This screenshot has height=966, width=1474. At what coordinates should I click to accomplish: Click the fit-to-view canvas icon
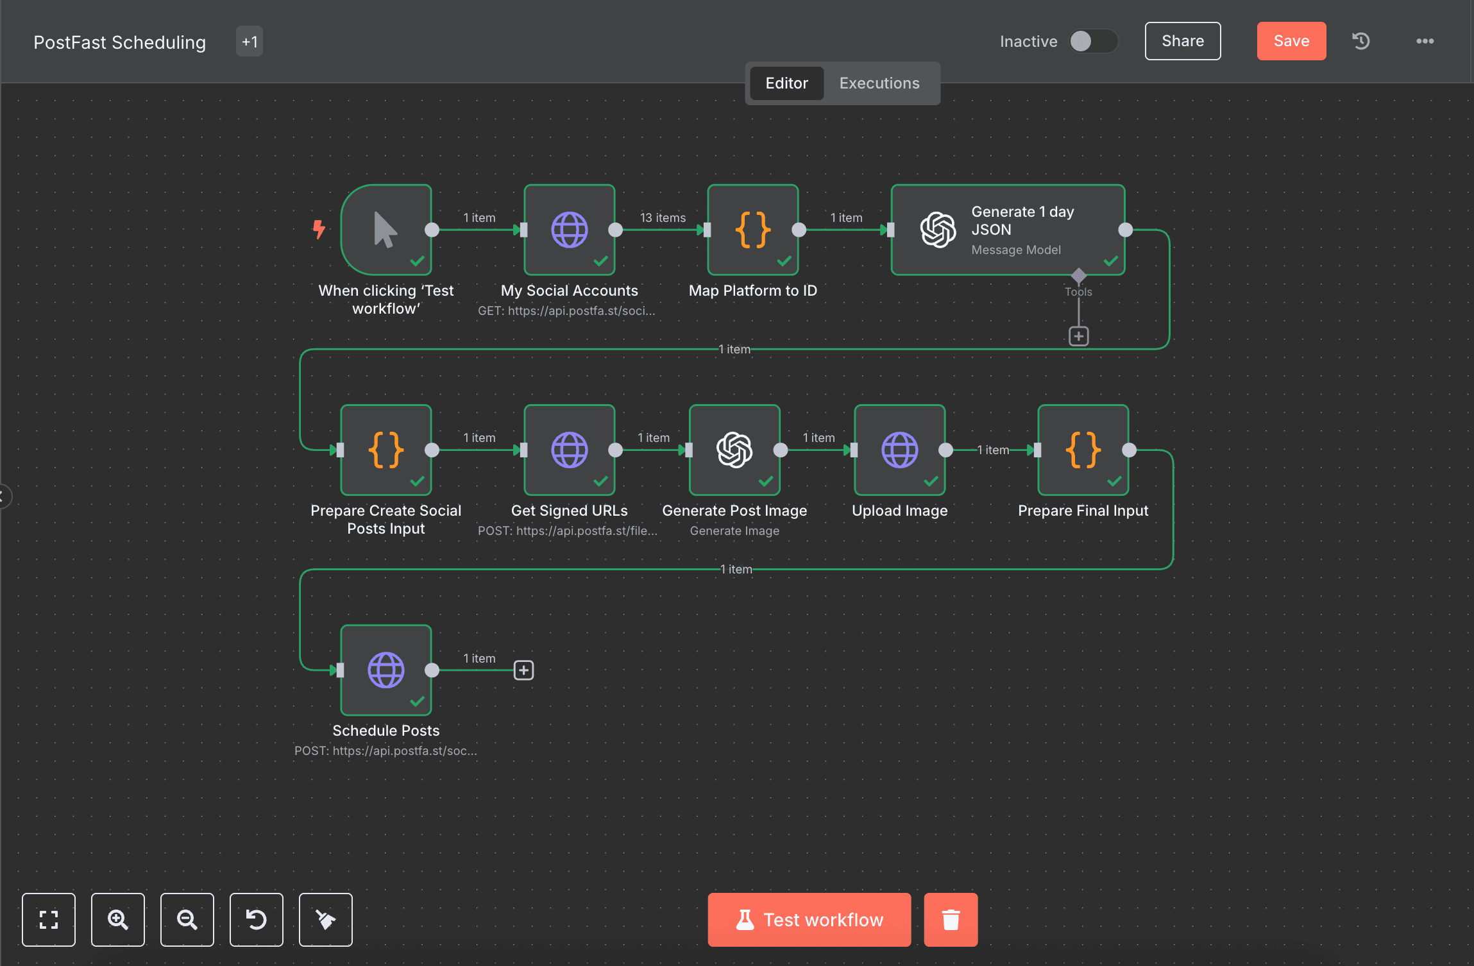(49, 919)
